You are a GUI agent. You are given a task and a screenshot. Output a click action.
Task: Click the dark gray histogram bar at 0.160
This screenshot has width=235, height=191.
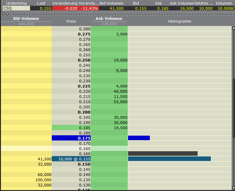pos(163,153)
